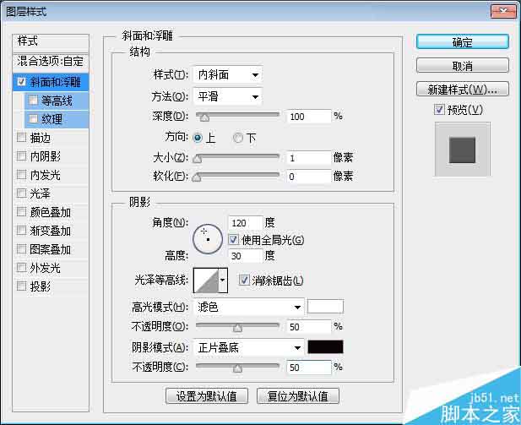Click highlight opacity field 不透明度(O)
Viewport: 521px width, 425px height.
coord(309,326)
